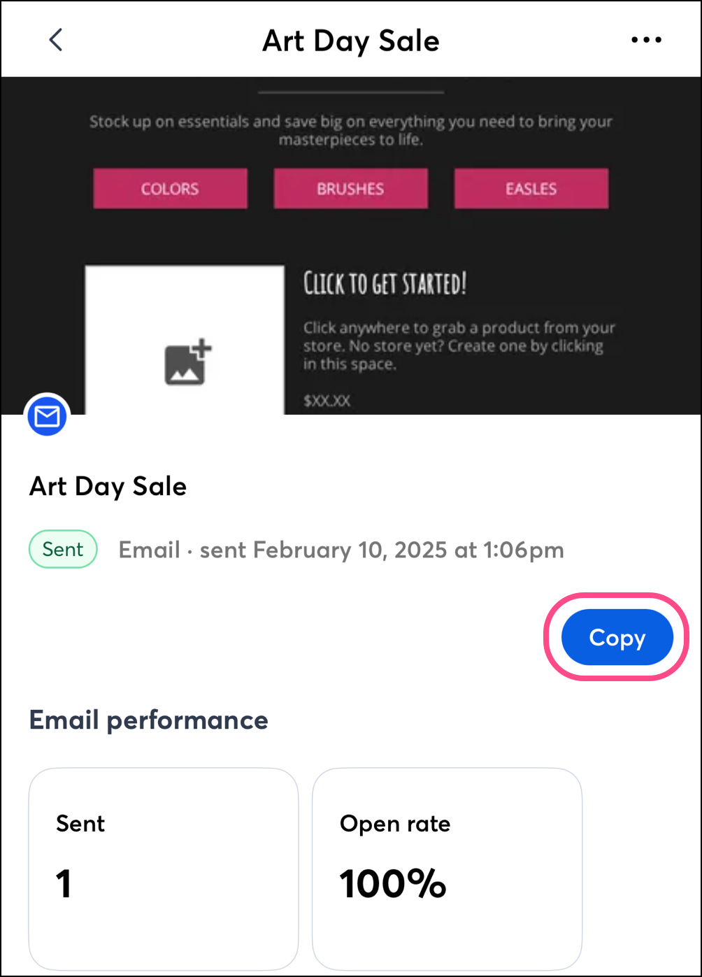Click the sent date and time text

341,550
